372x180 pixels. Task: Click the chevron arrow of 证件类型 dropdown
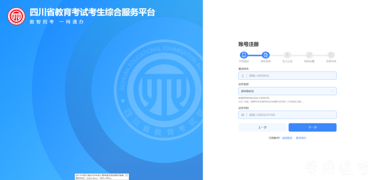[332, 91]
